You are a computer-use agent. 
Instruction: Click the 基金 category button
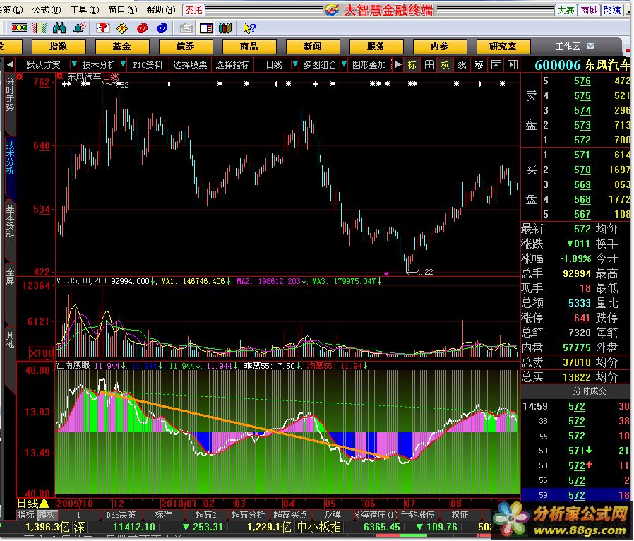(122, 47)
